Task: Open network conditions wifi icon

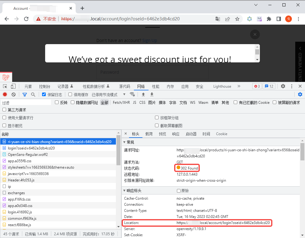Action: coord(132,94)
